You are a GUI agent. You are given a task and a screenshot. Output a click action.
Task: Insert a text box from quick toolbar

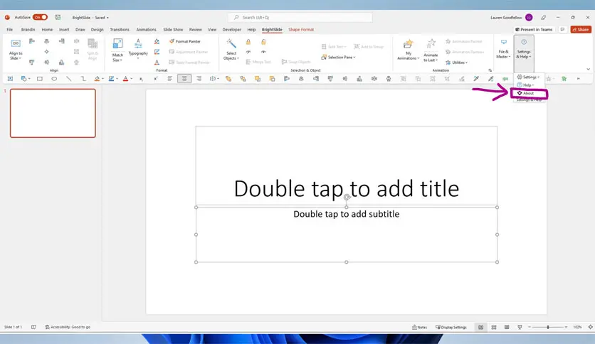pyautogui.click(x=10, y=79)
